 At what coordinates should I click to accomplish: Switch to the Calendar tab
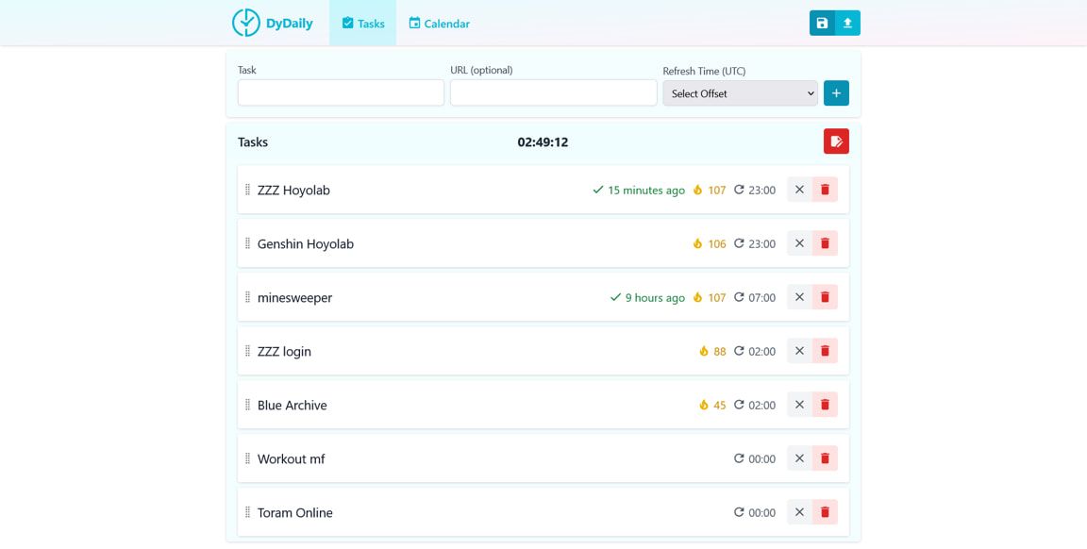click(439, 24)
